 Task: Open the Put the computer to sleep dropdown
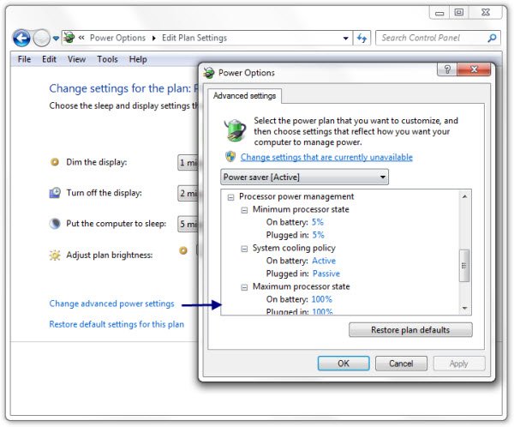pyautogui.click(x=188, y=224)
